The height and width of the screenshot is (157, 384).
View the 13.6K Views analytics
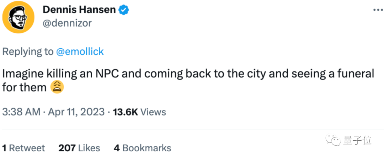[x=139, y=112]
